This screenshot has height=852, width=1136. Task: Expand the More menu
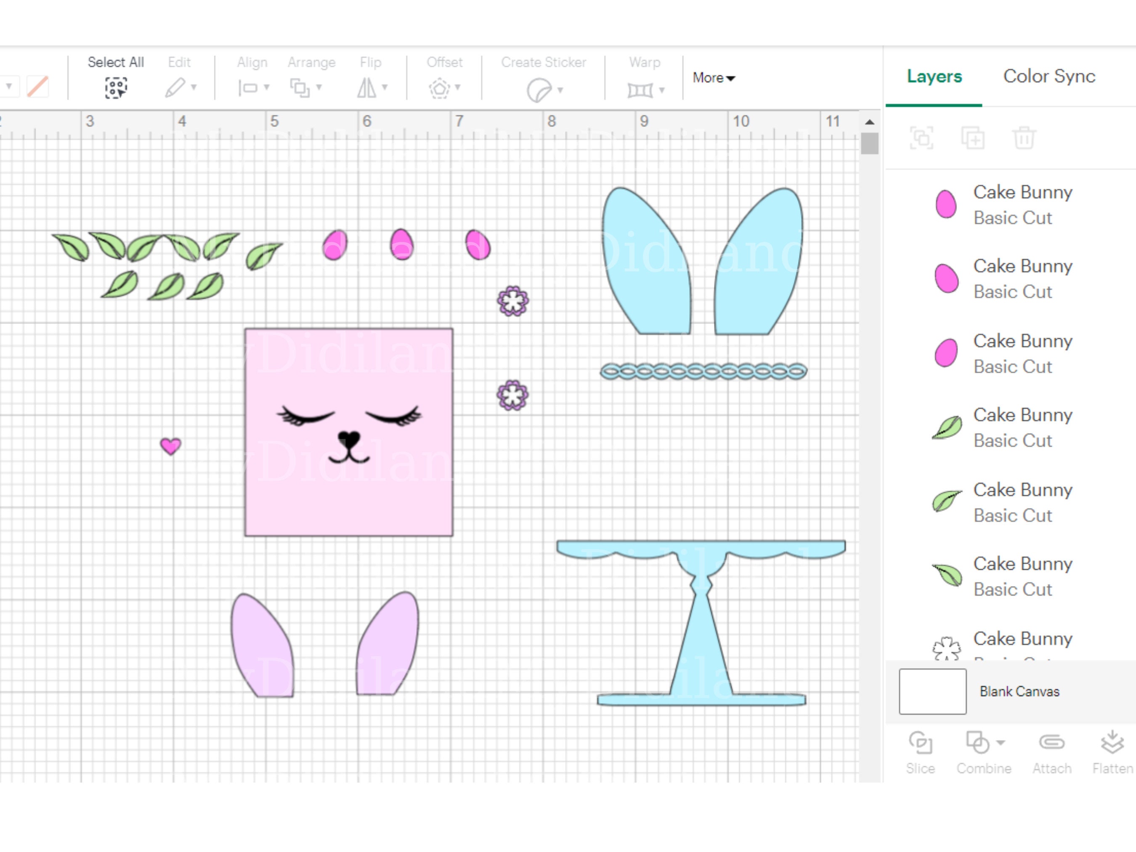[x=713, y=78]
